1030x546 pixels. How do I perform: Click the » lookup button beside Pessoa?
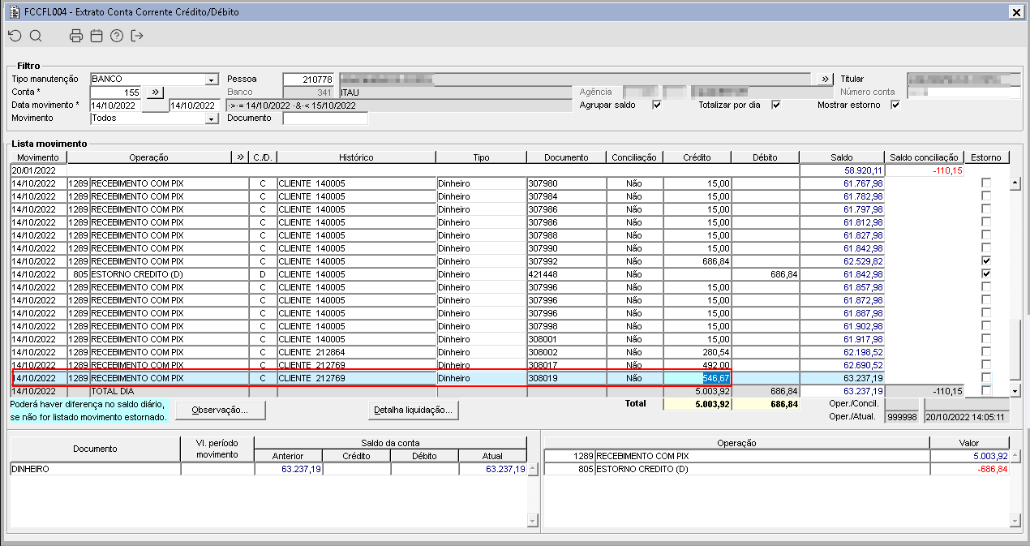tap(824, 79)
